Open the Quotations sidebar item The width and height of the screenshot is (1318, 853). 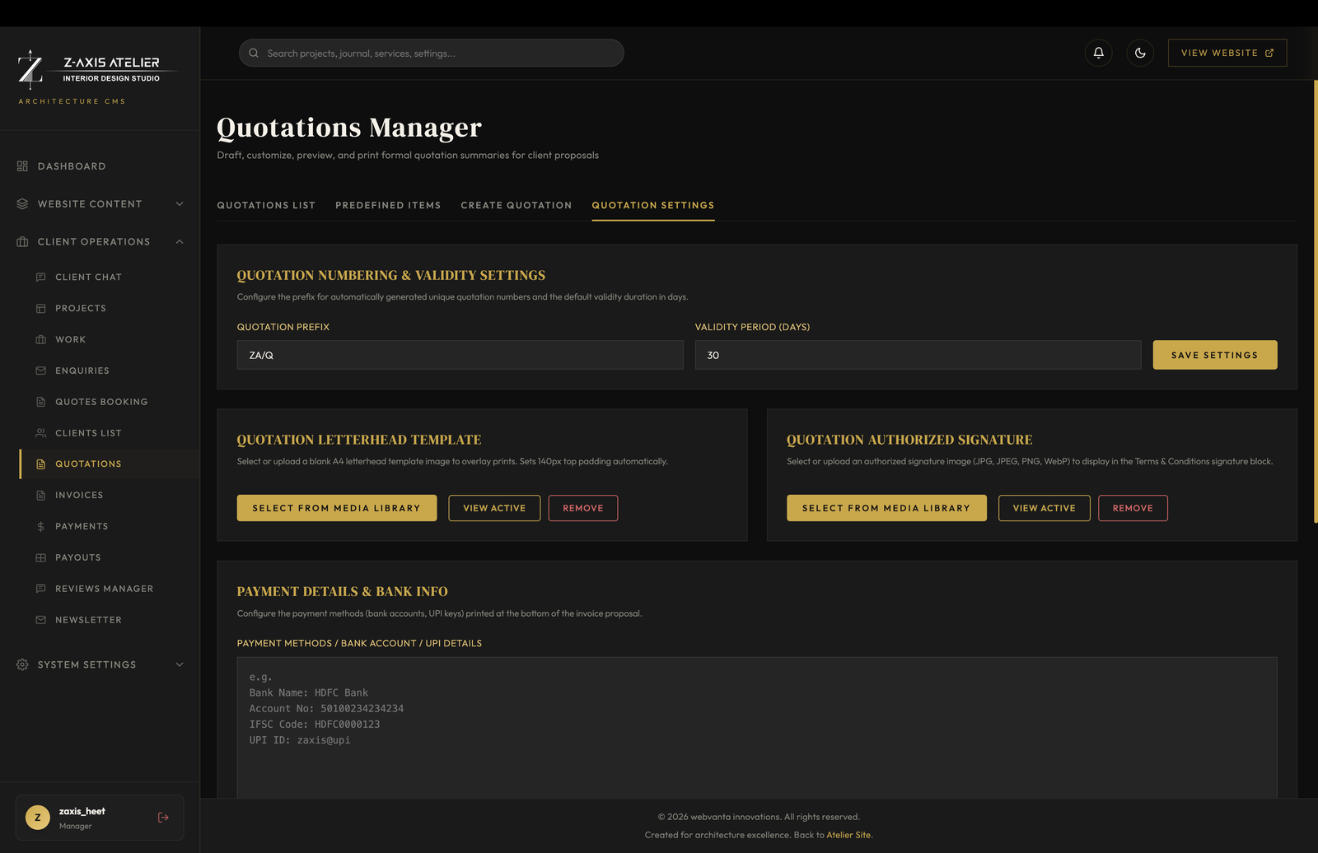pos(110,464)
